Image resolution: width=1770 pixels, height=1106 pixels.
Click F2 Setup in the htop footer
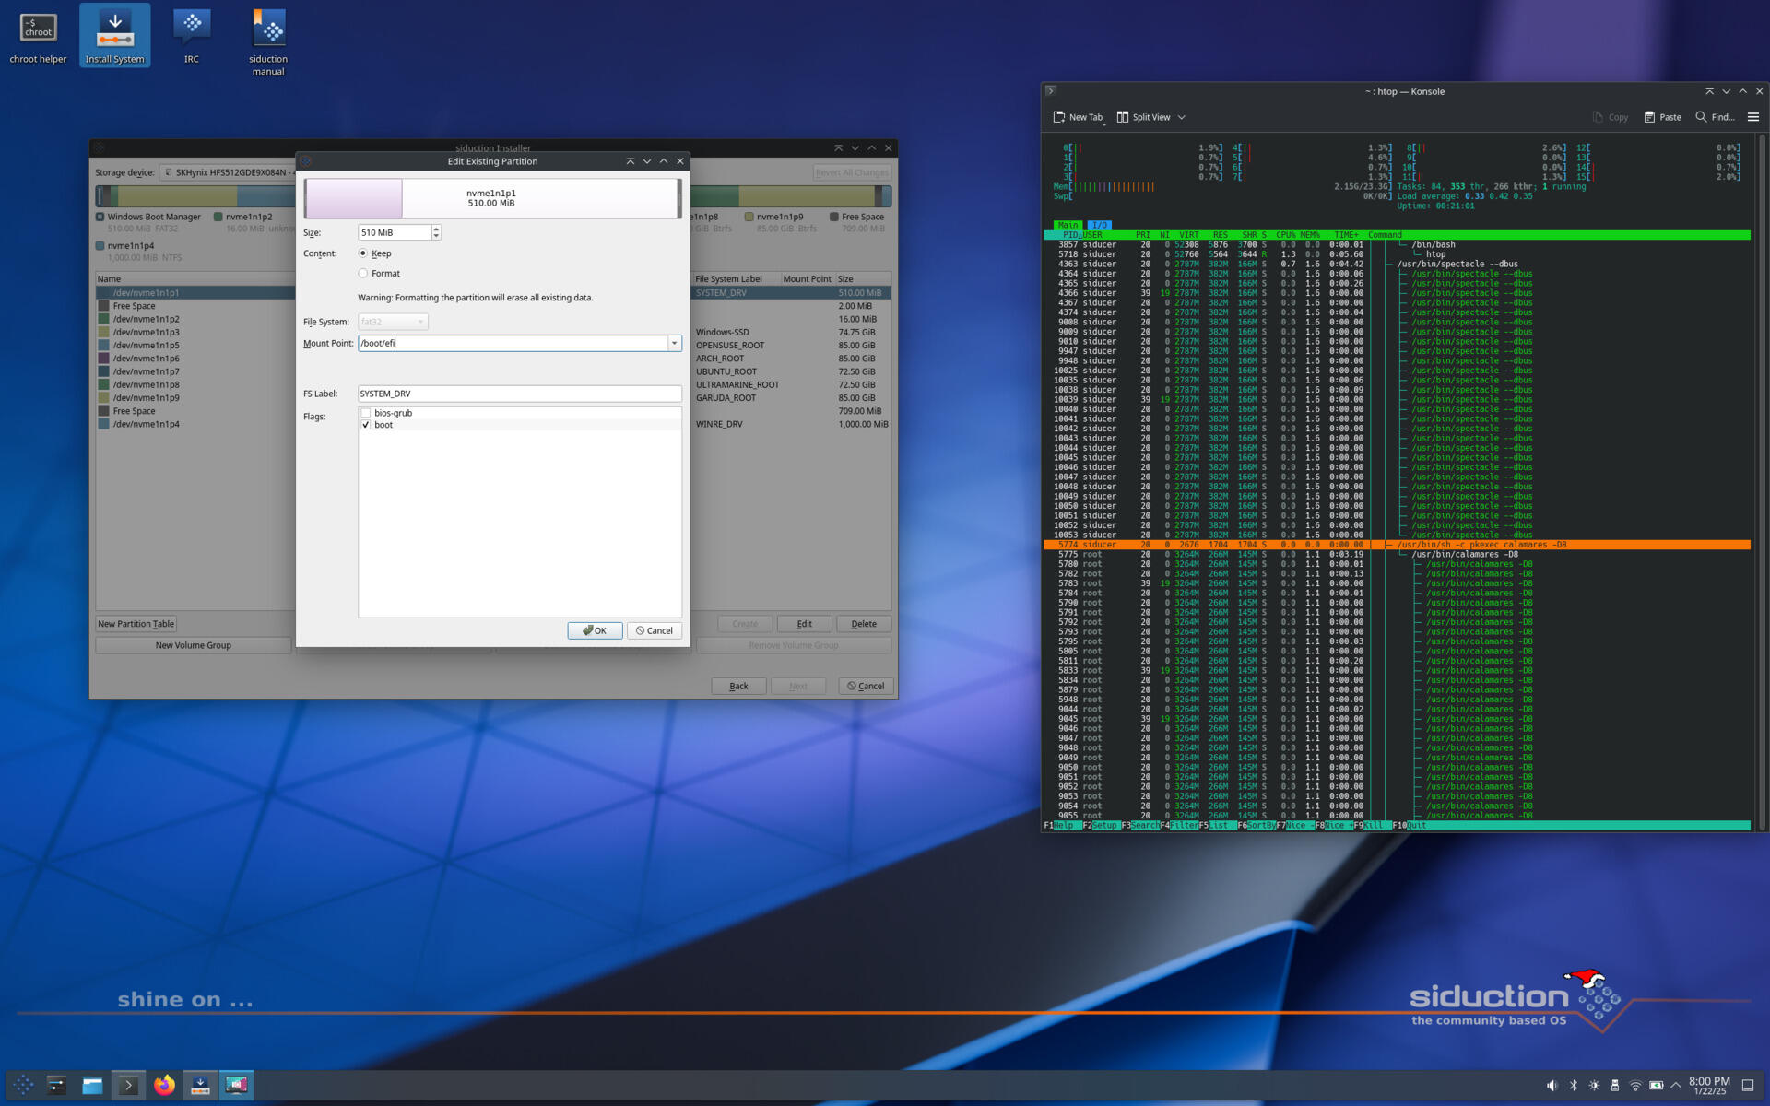point(1101,826)
